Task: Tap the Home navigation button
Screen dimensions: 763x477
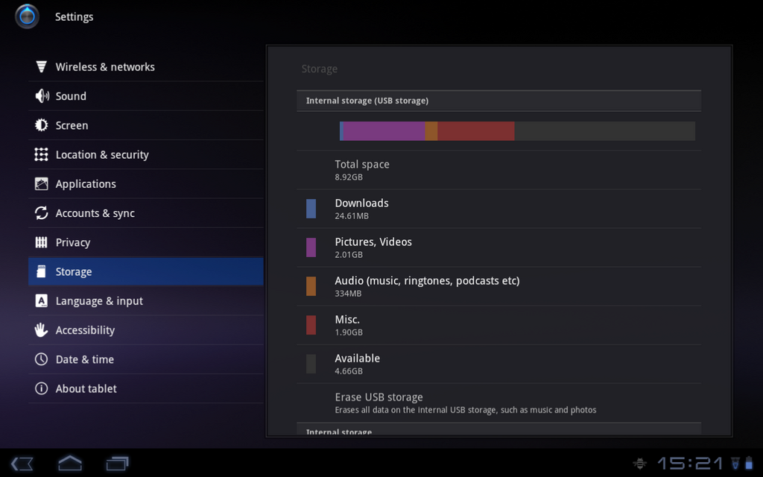Action: (69, 463)
